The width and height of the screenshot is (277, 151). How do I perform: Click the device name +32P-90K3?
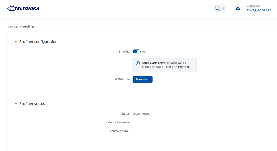point(253,6)
